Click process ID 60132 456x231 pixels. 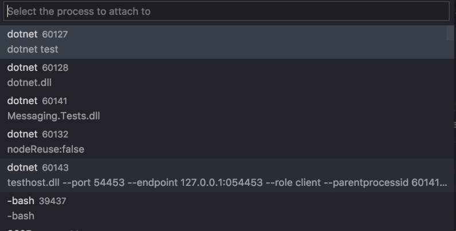pos(55,134)
